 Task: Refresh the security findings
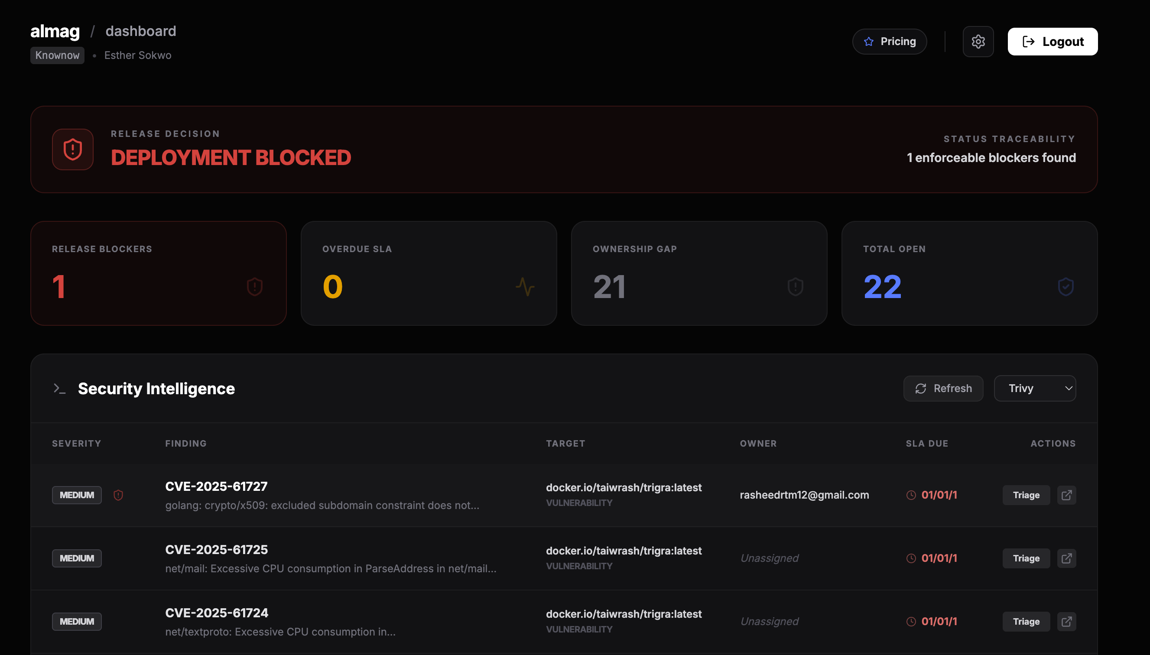click(943, 388)
